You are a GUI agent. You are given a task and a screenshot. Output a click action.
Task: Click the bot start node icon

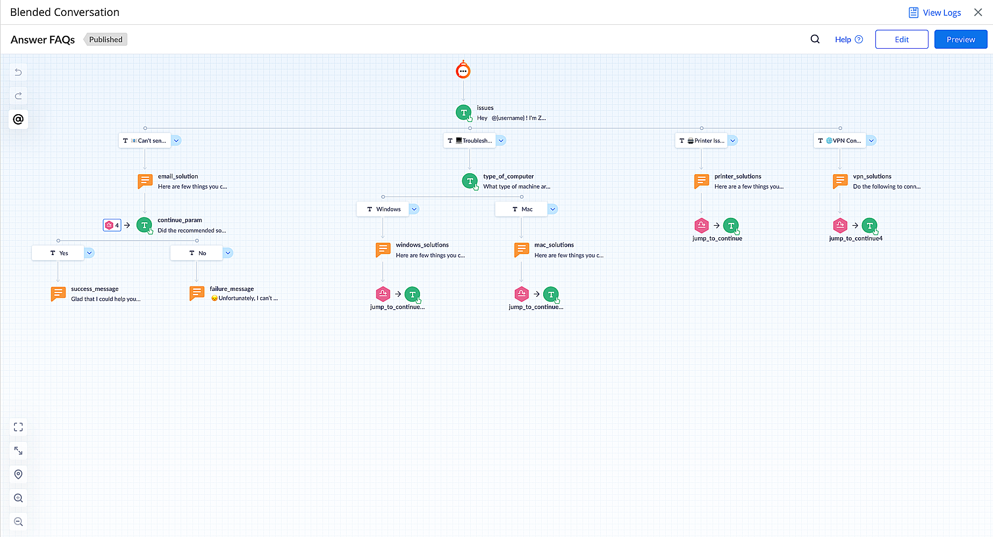[463, 71]
